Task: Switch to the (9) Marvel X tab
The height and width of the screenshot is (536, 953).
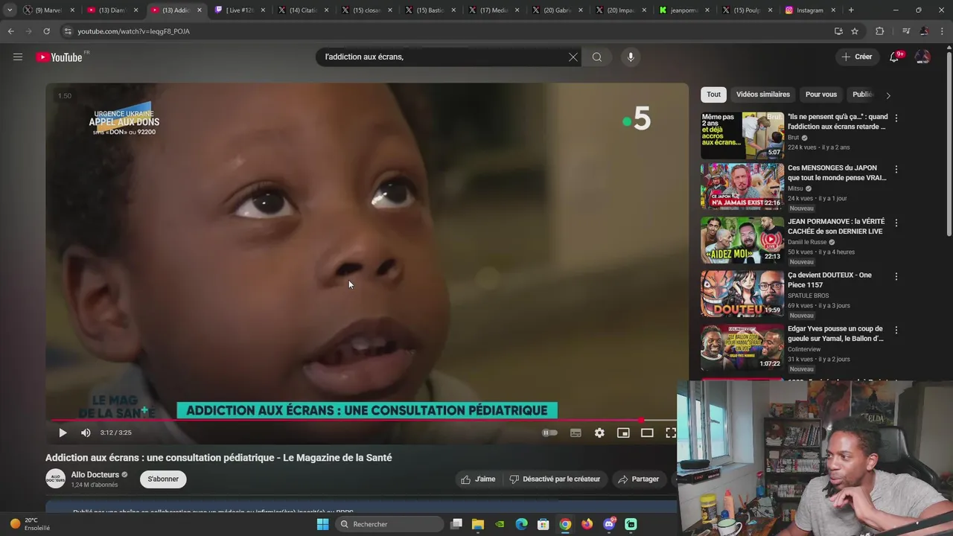Action: [x=49, y=10]
